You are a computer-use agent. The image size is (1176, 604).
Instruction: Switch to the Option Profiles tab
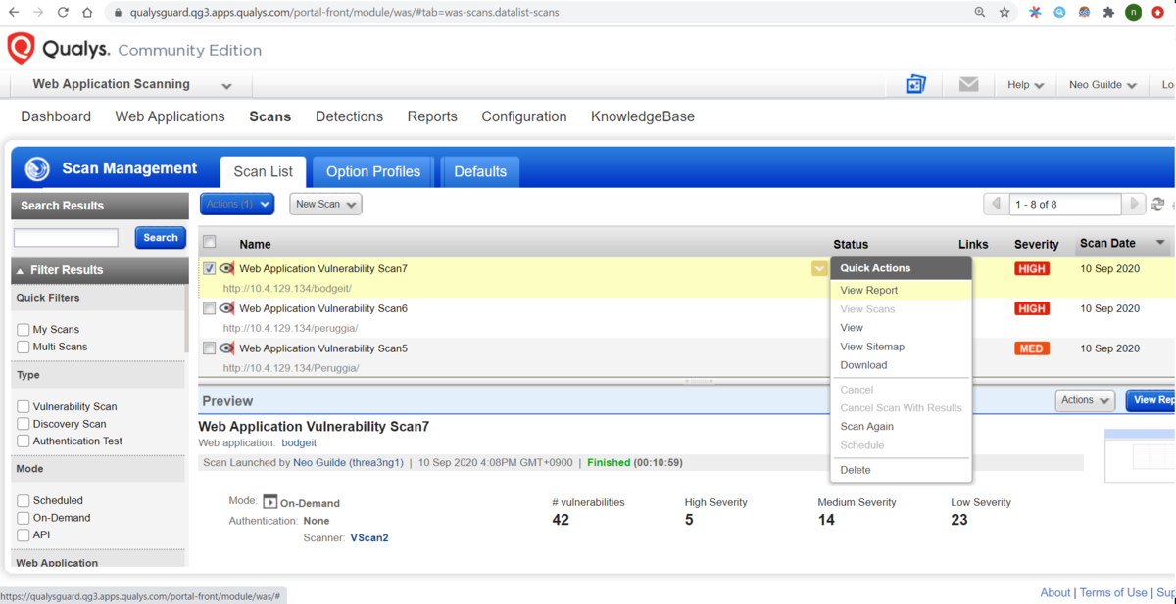[372, 171]
